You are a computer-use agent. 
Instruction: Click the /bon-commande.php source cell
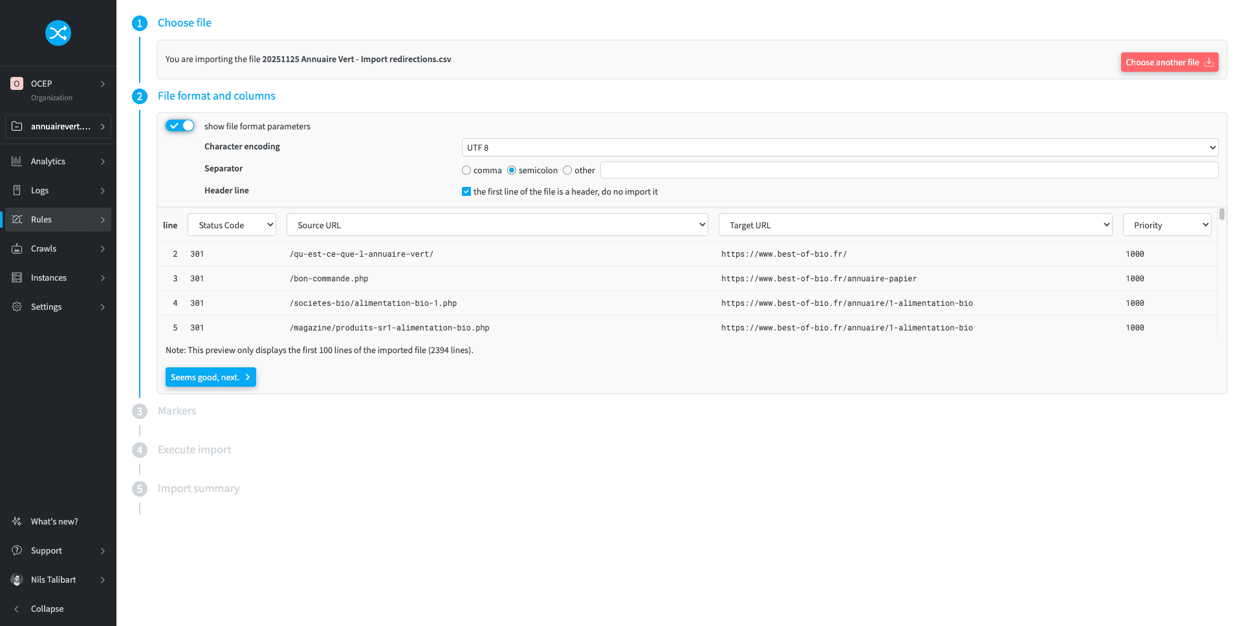pyautogui.click(x=329, y=279)
